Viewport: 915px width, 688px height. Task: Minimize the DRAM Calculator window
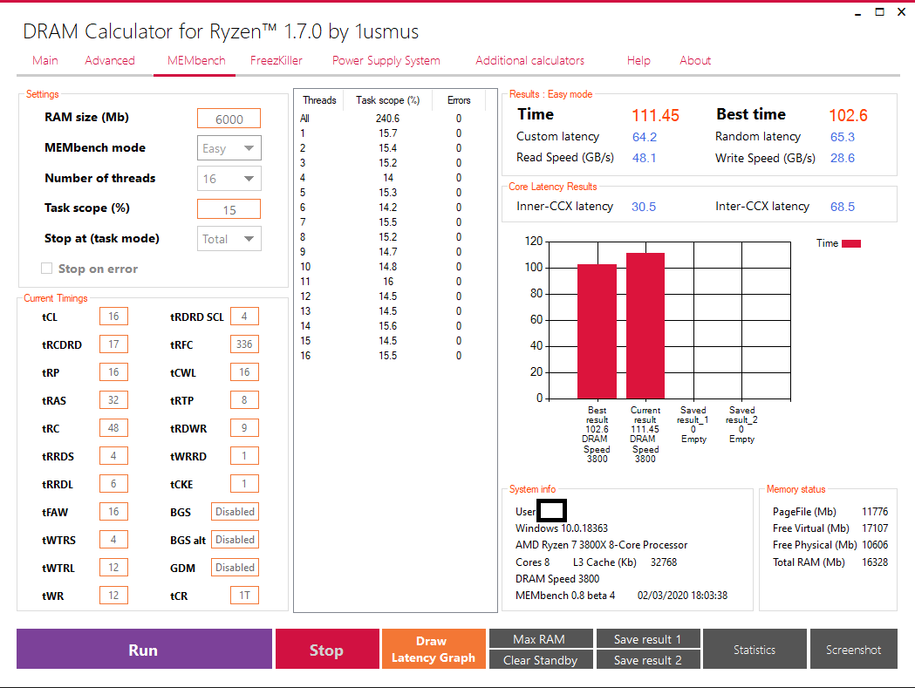857,13
